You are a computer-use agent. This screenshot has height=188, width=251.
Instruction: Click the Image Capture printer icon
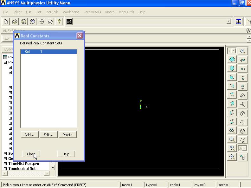point(42,22)
